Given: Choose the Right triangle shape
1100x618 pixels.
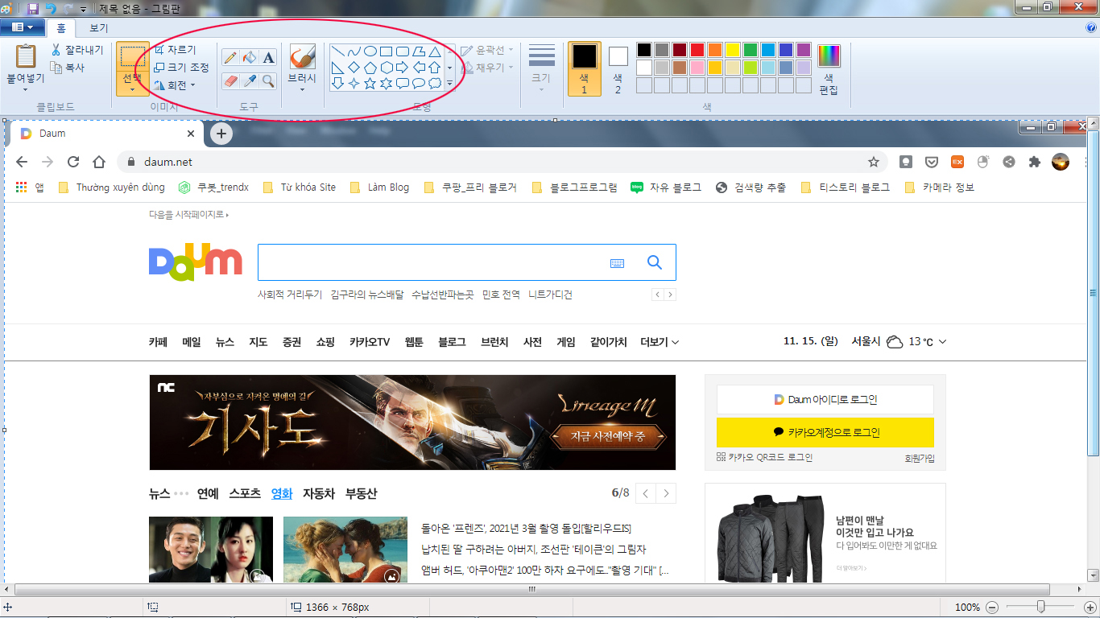Looking at the screenshot, I should pyautogui.click(x=338, y=67).
